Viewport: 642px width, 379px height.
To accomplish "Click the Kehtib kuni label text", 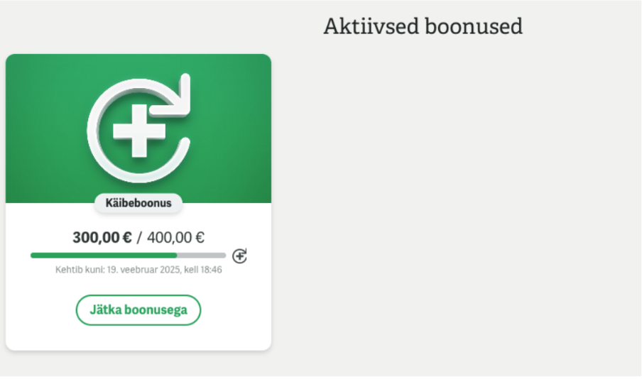I will click(x=80, y=270).
